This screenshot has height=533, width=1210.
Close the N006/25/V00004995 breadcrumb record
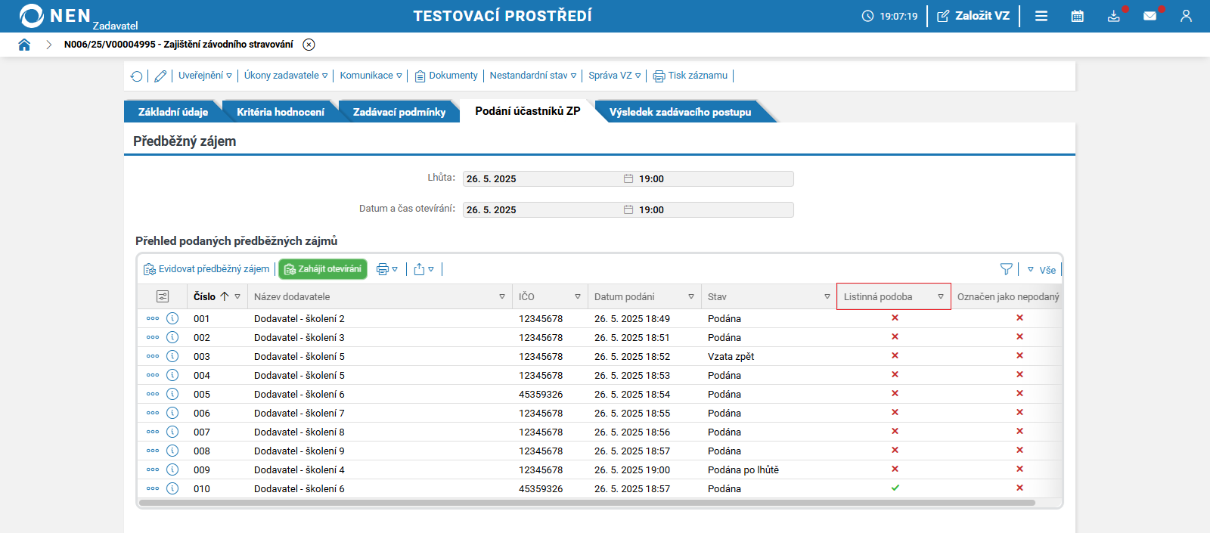[x=309, y=45]
